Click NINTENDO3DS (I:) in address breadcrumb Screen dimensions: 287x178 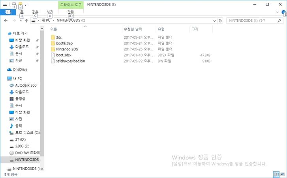click(71, 20)
